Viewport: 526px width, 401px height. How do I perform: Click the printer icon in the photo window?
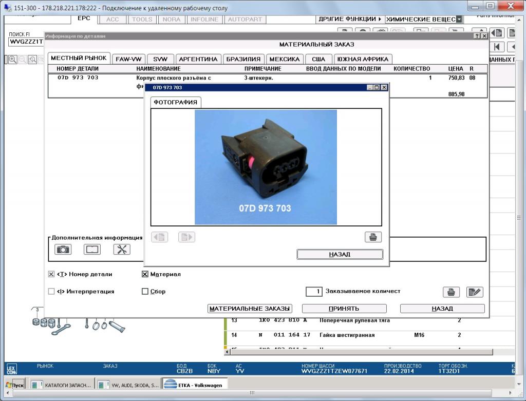[373, 237]
